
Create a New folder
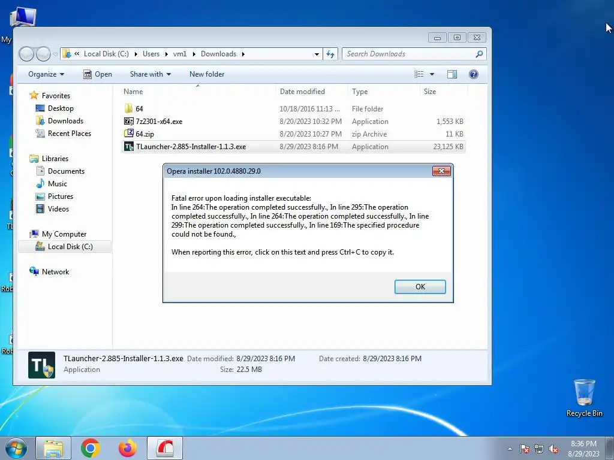[x=207, y=74]
